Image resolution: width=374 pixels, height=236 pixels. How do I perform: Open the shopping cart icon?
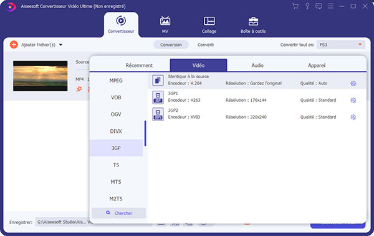[x=295, y=6]
